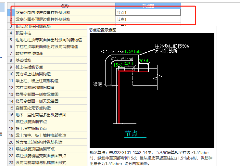240x166 pixels.
Task: Select row '顶层中柱'
Action: coord(51,33)
